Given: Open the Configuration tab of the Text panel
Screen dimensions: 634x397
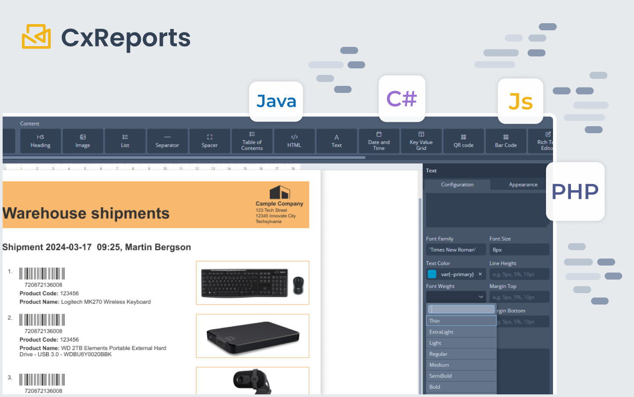Looking at the screenshot, I should click(457, 184).
